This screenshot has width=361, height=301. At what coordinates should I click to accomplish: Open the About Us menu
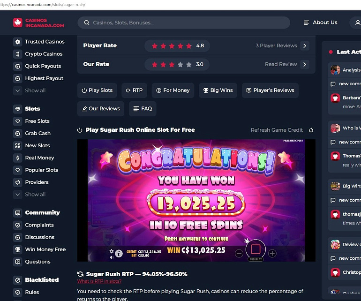point(321,23)
